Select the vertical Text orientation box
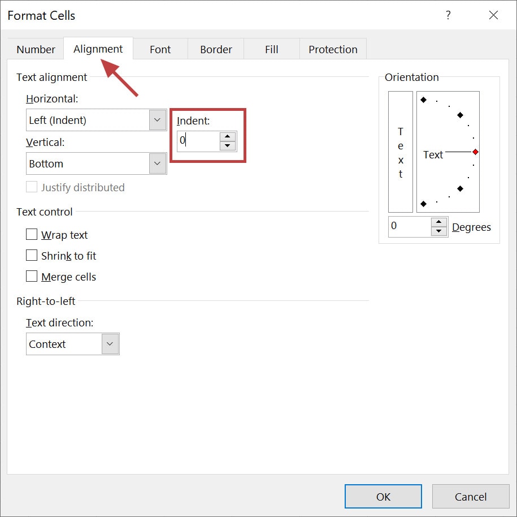The height and width of the screenshot is (517, 517). (400, 152)
